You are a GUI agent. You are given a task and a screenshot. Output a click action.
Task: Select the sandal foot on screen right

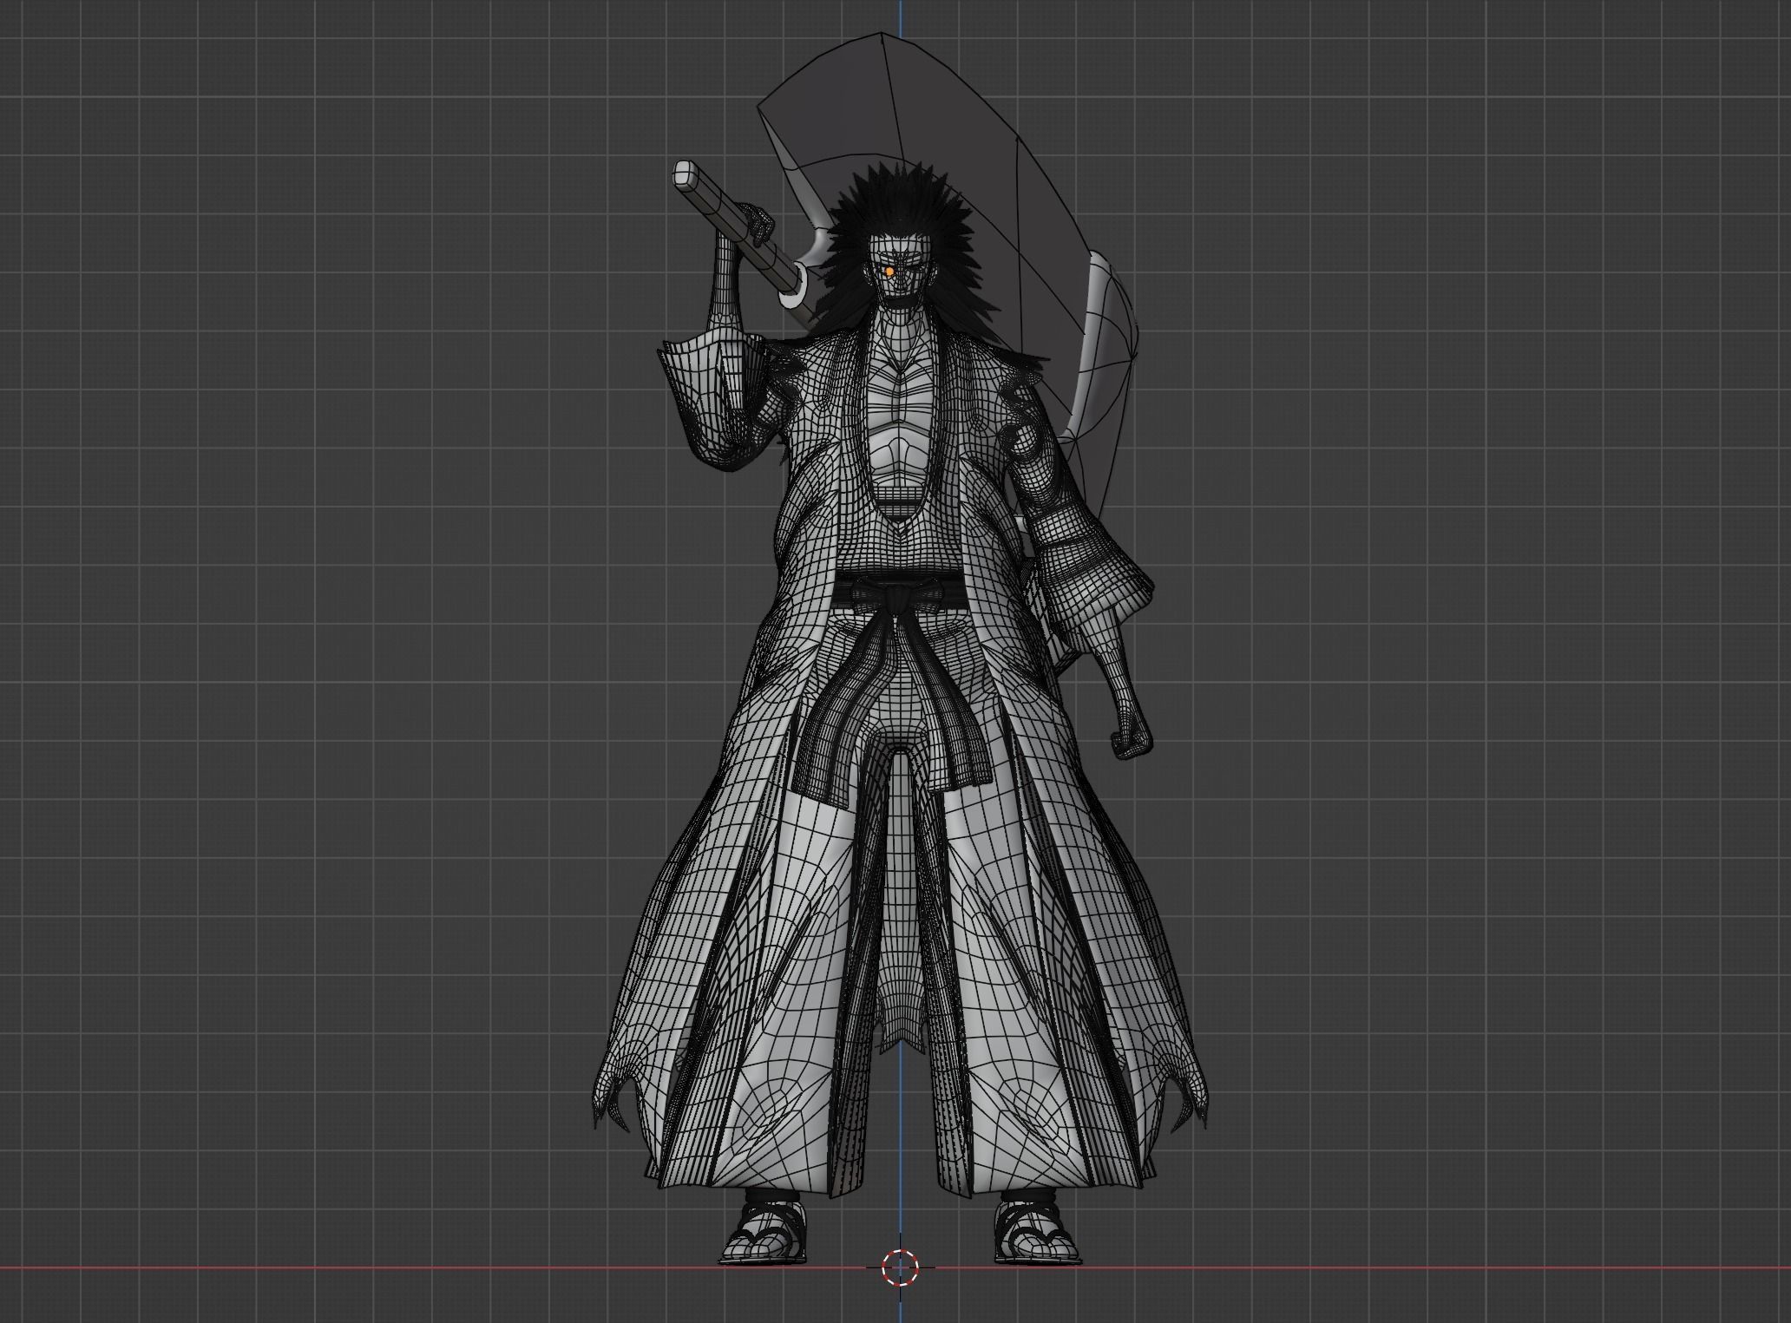[x=1037, y=1241]
